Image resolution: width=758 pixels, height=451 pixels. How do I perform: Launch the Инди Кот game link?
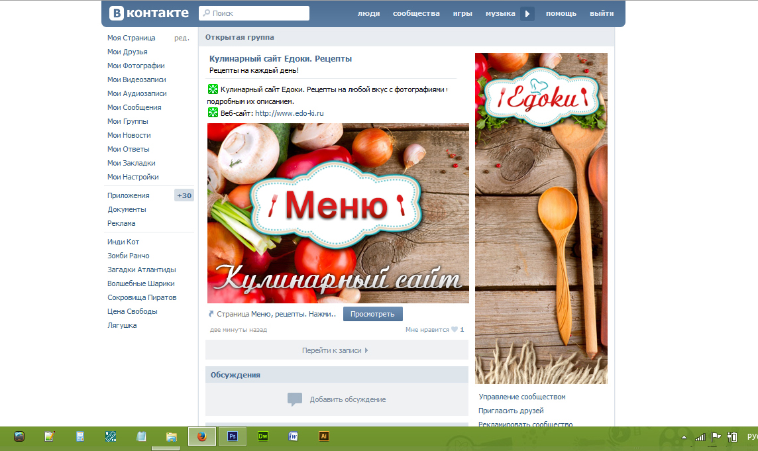(x=123, y=242)
